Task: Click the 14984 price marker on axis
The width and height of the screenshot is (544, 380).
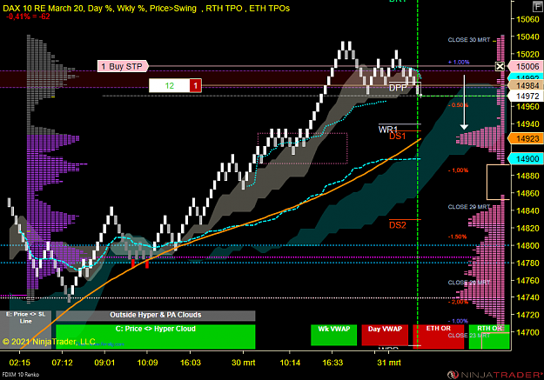Action: click(x=526, y=85)
